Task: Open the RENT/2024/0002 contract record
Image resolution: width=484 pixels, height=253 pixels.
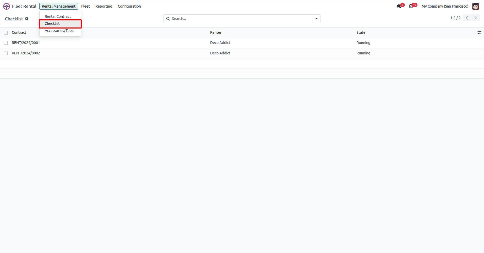Action: pyautogui.click(x=26, y=53)
